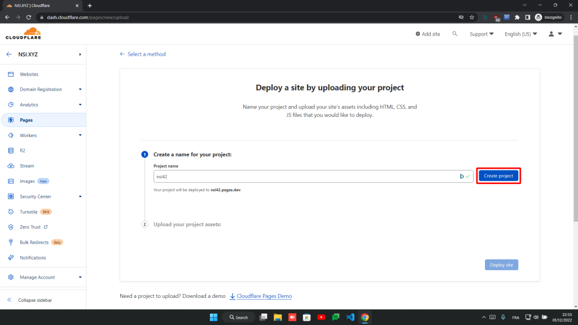Image resolution: width=578 pixels, height=325 pixels.
Task: Reload the page
Action: [29, 17]
